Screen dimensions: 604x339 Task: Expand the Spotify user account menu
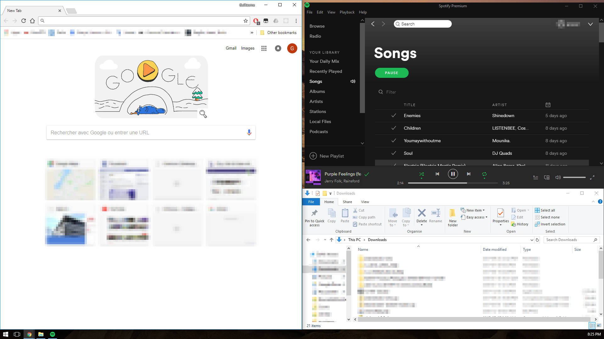[590, 24]
